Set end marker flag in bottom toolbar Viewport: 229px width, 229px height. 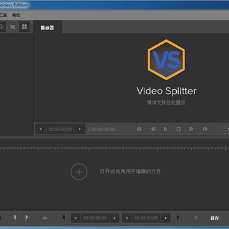point(27,218)
